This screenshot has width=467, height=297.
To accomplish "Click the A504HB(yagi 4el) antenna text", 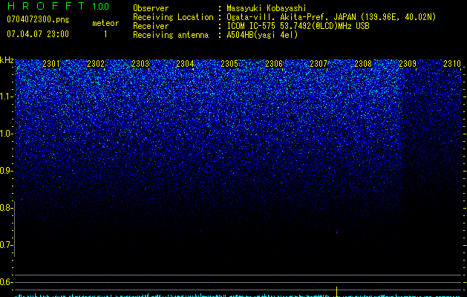I will tap(262, 35).
